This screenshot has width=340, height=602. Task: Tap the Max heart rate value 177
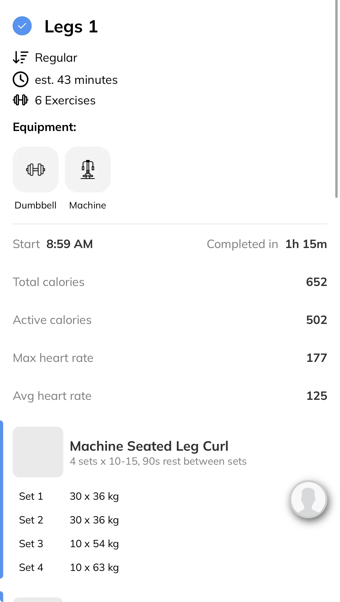point(317,358)
